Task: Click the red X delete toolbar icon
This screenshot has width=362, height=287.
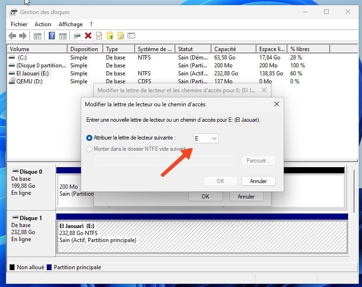Action: (x=88, y=36)
